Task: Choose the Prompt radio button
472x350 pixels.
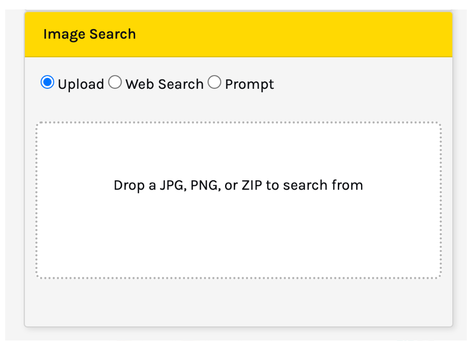Action: click(214, 82)
